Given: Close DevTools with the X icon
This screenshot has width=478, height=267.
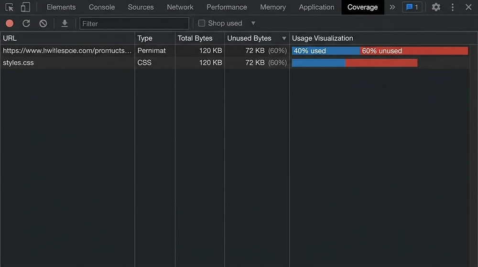Looking at the screenshot, I should click(468, 7).
